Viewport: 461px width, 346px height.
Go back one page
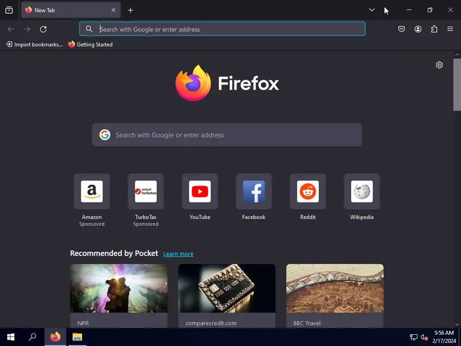pyautogui.click(x=11, y=29)
